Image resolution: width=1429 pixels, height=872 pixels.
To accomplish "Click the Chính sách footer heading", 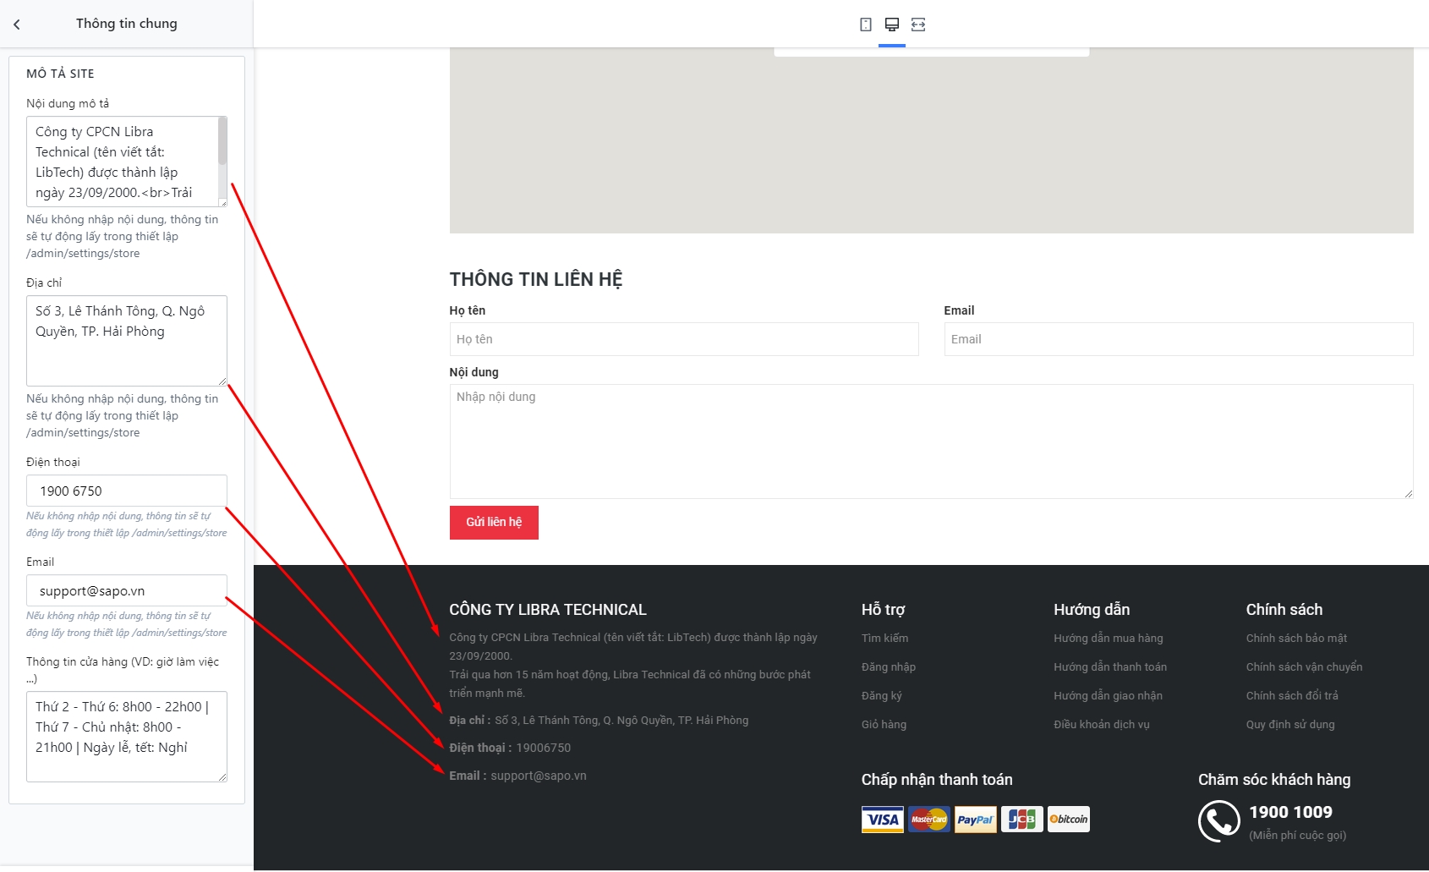I will (1284, 610).
